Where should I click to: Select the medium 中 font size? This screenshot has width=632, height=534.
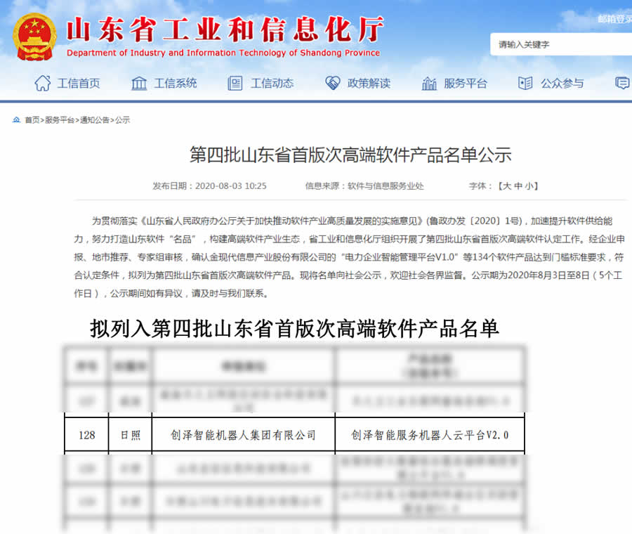click(518, 186)
